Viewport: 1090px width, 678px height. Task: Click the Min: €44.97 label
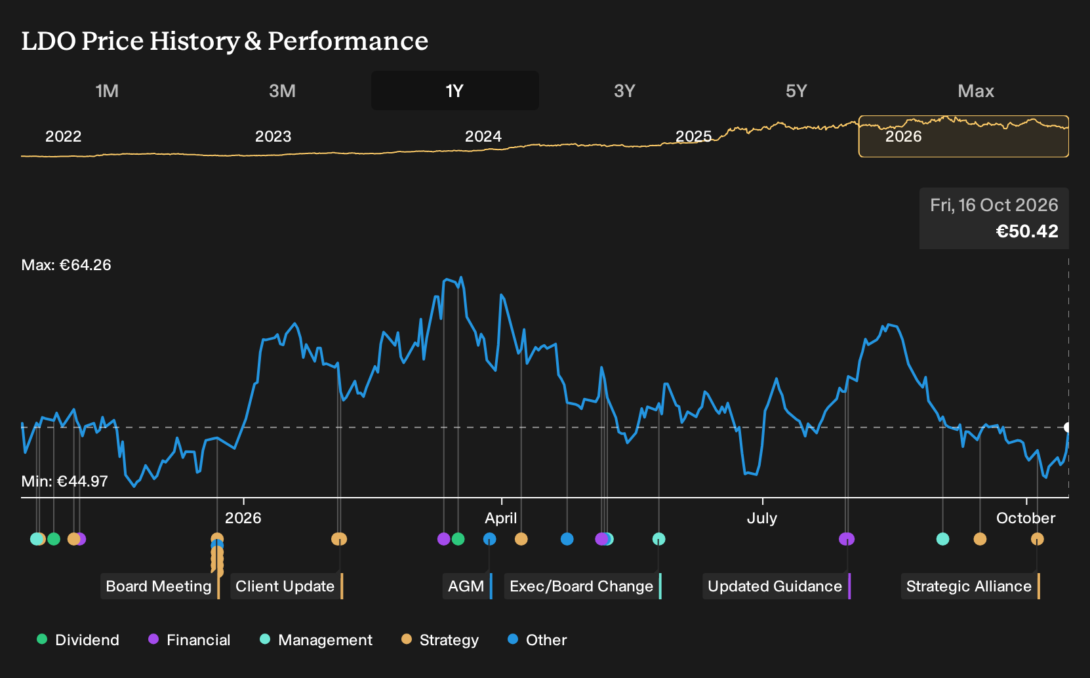(64, 481)
